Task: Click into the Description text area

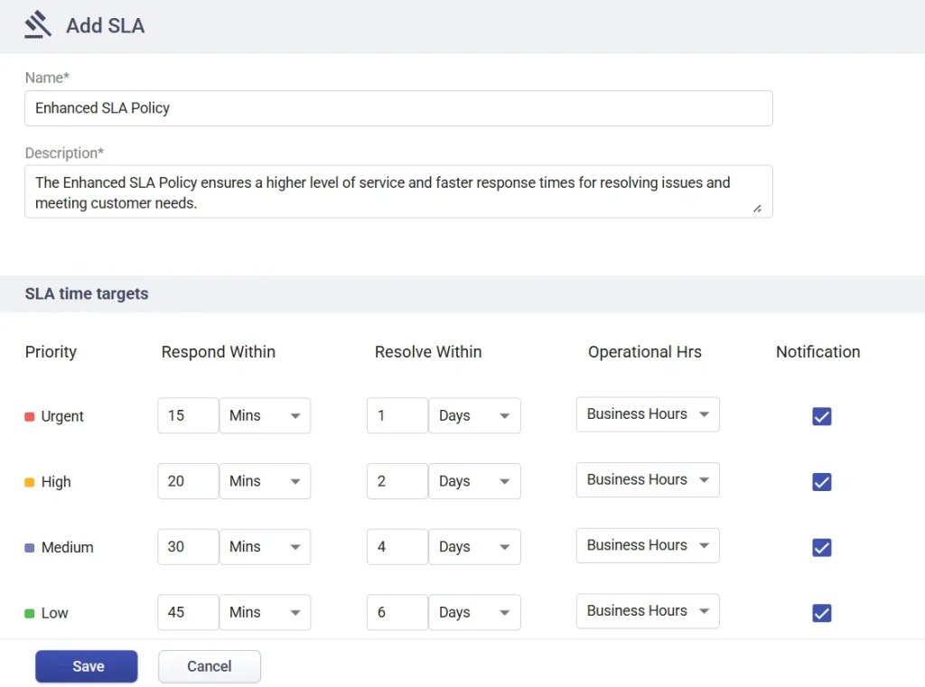Action: (398, 191)
